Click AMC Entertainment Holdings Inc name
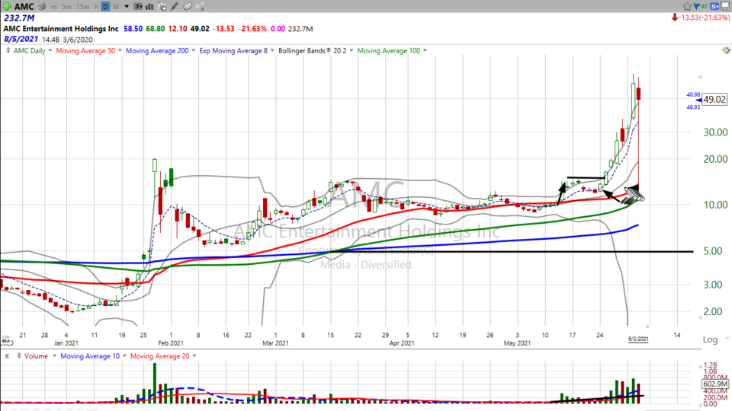 [61, 28]
